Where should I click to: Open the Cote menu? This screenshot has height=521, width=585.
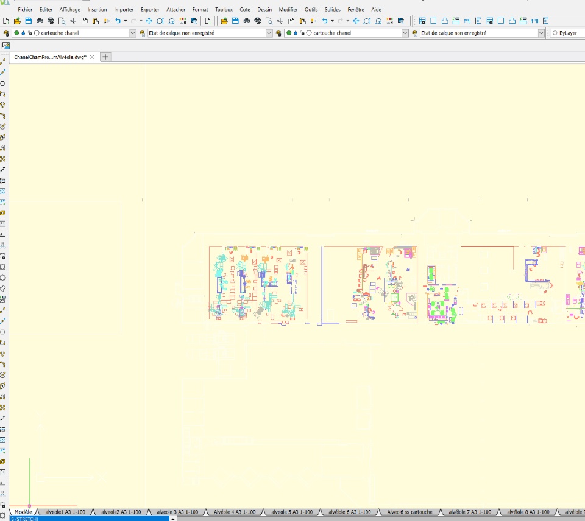click(x=245, y=9)
